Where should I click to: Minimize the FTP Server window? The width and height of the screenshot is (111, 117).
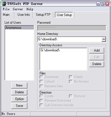(98, 4)
